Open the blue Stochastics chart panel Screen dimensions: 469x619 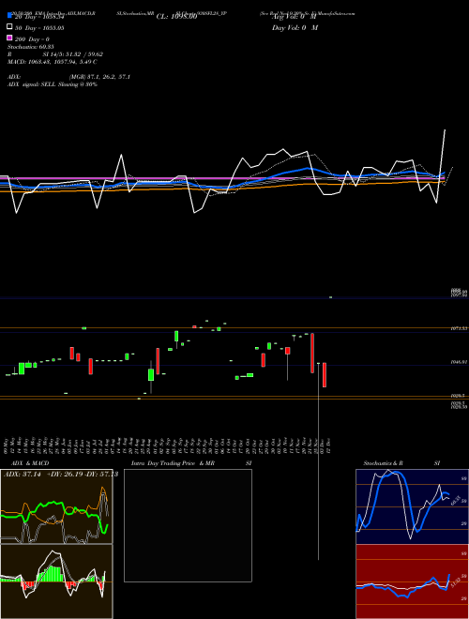point(412,506)
